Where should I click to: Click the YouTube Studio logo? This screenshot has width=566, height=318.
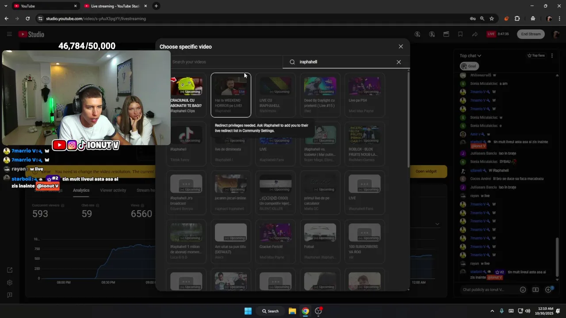(31, 34)
